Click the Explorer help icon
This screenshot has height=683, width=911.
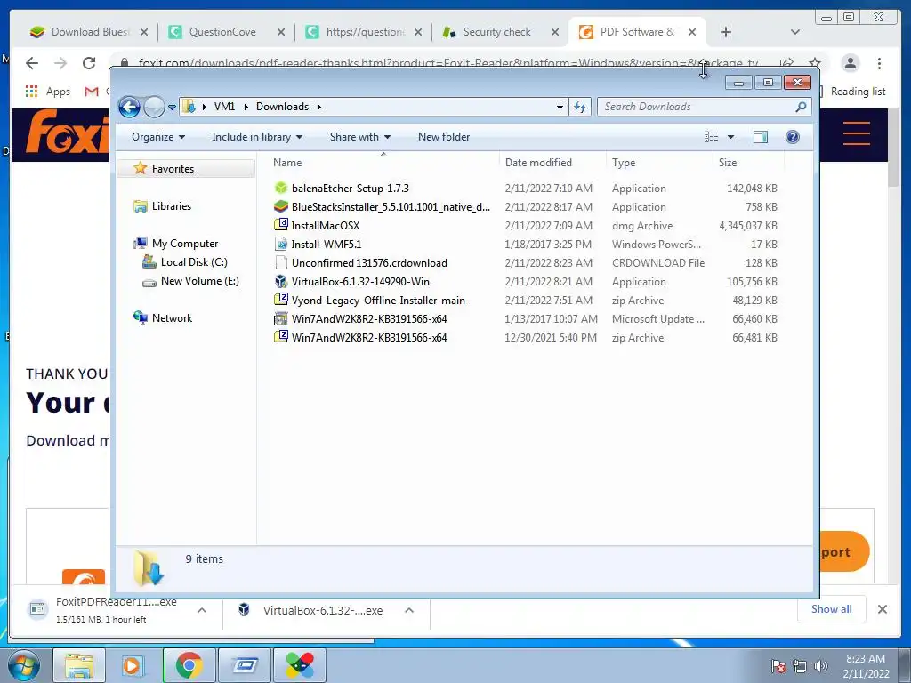pos(793,137)
